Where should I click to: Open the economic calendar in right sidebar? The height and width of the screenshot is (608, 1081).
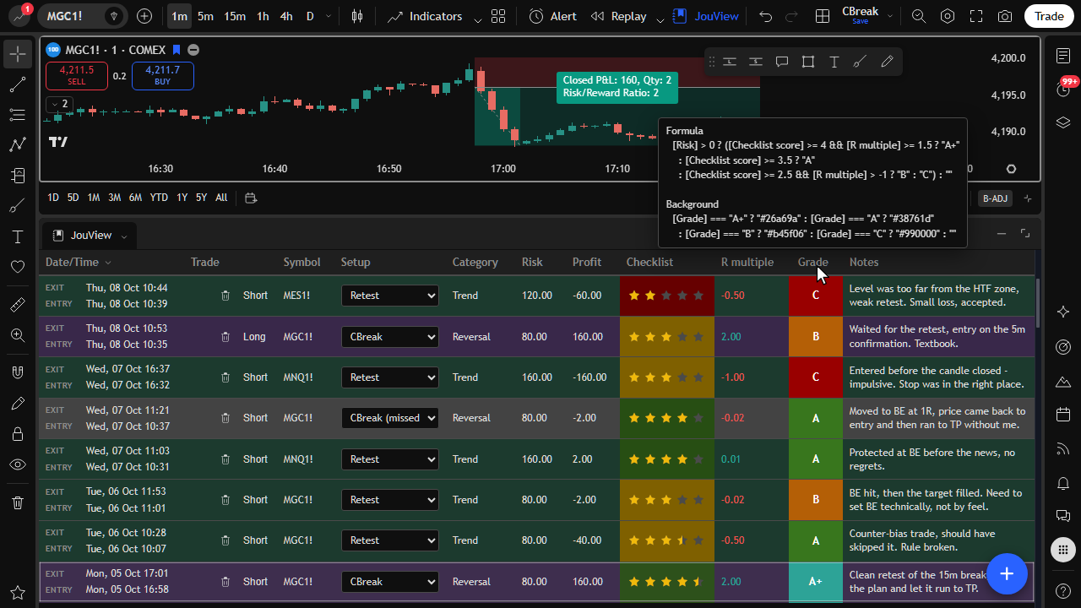click(1063, 415)
